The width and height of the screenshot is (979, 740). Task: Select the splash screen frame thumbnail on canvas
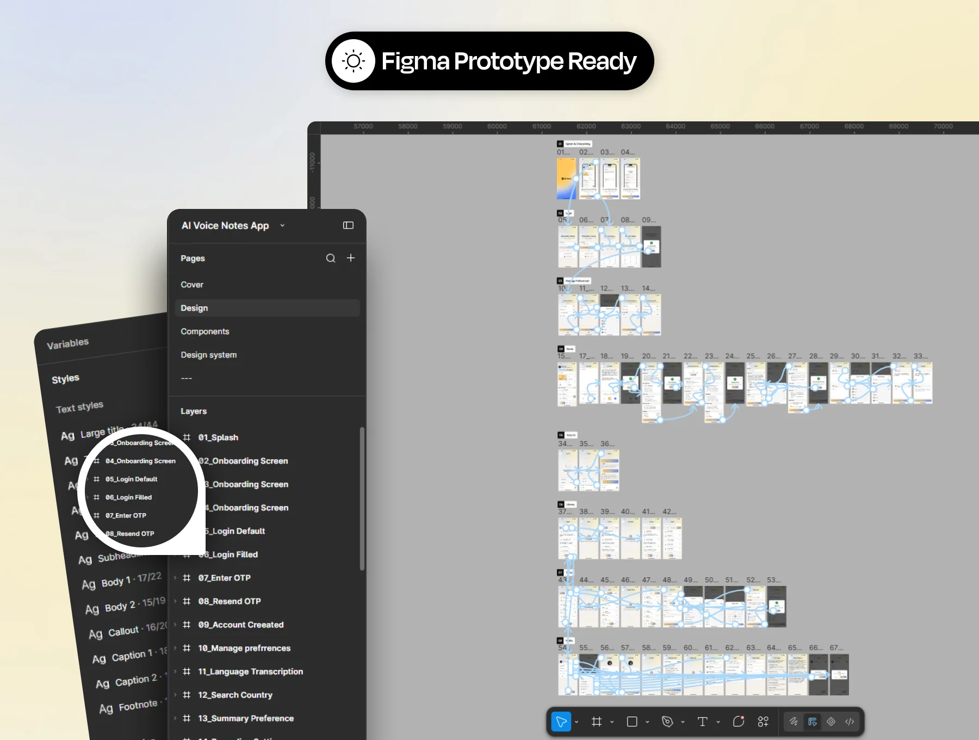tap(566, 178)
